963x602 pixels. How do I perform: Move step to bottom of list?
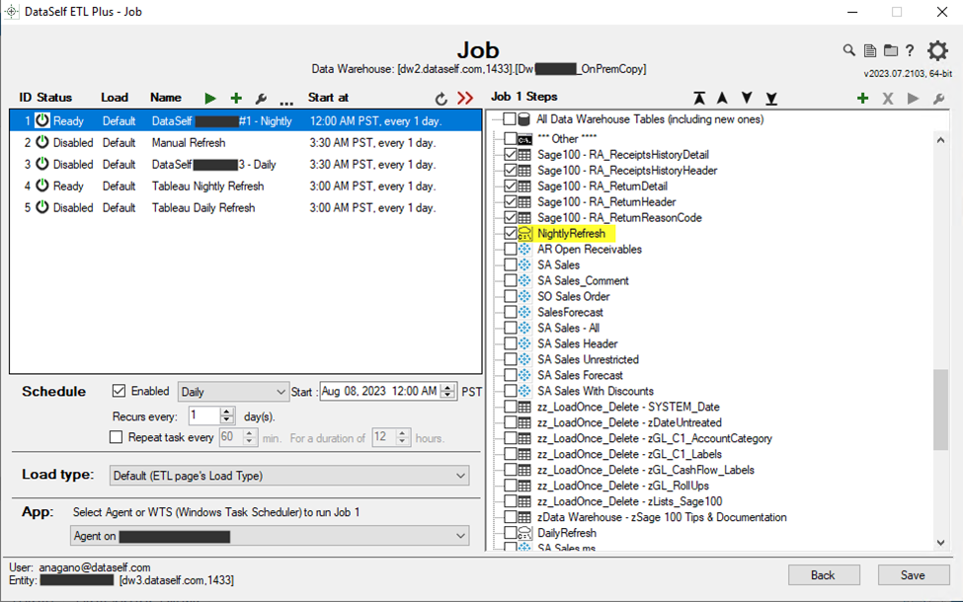[771, 98]
